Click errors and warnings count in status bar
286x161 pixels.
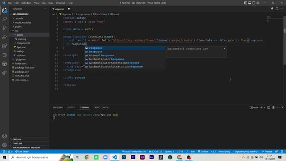point(8,152)
